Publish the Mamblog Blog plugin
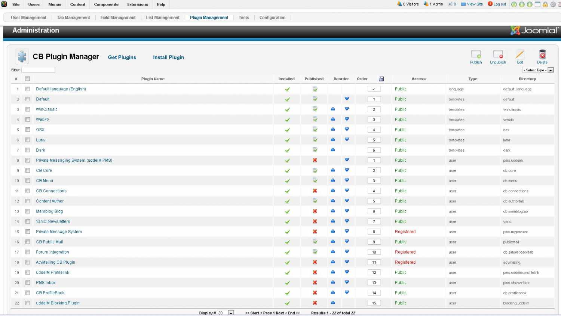 (315, 211)
